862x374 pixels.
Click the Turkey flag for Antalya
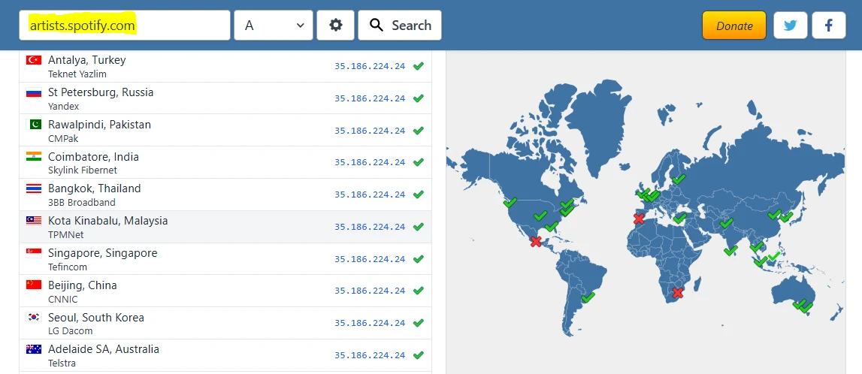click(x=34, y=60)
